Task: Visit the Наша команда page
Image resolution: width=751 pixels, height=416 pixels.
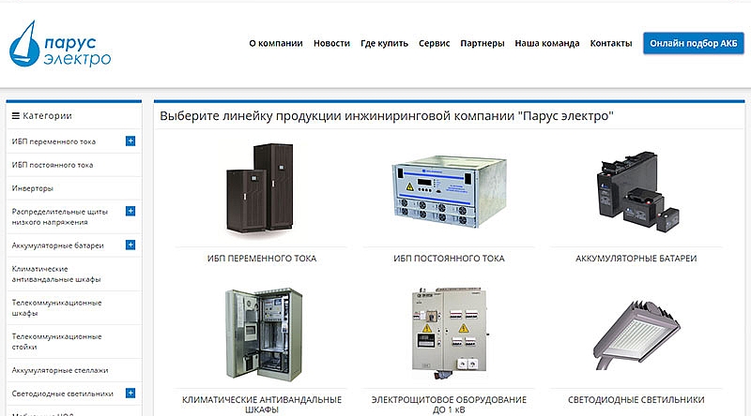Action: 546,44
